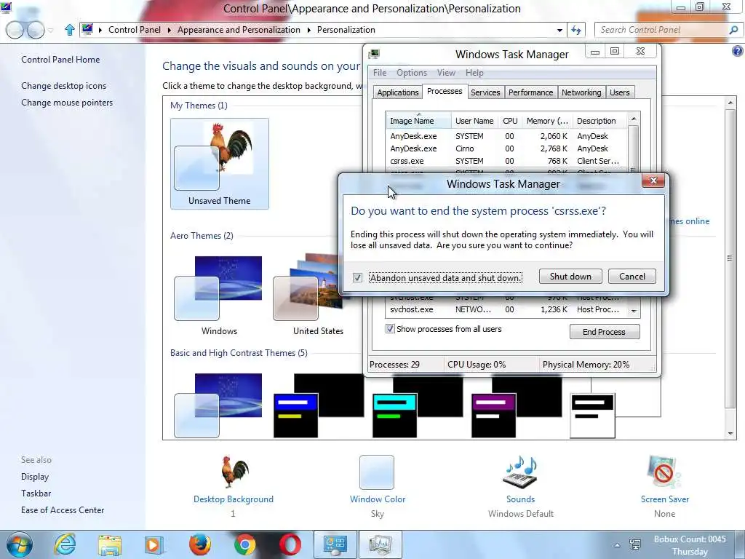Sort processes by Image Name column
The height and width of the screenshot is (559, 745).
(418, 121)
